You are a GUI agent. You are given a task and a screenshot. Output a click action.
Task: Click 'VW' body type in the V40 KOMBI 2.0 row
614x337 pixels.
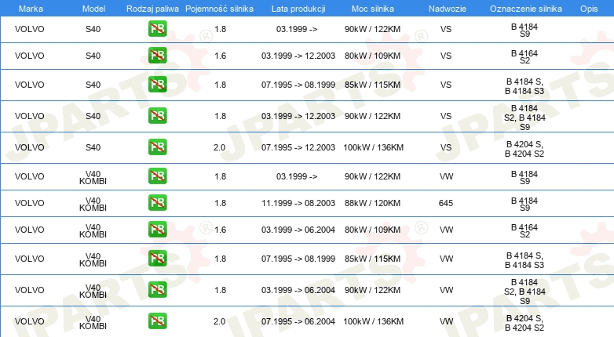pos(446,321)
